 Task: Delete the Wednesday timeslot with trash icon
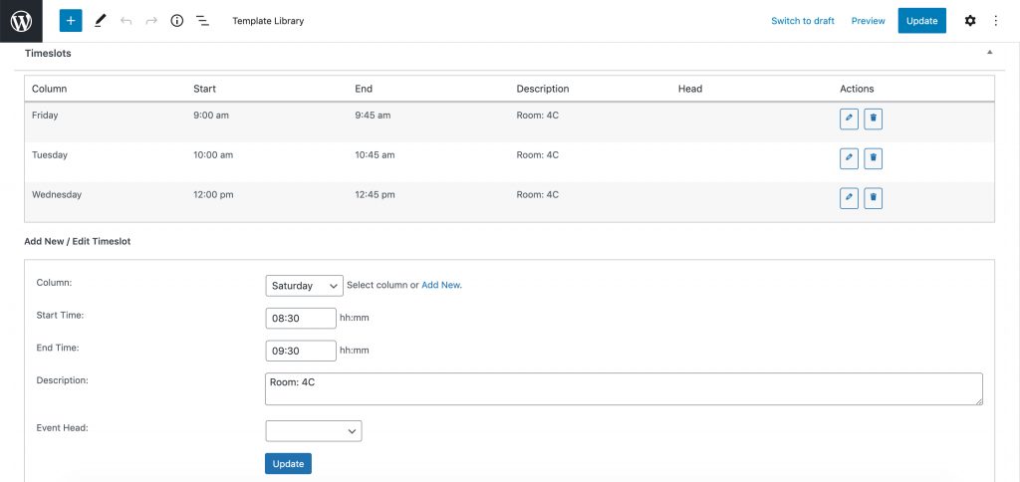(x=873, y=198)
